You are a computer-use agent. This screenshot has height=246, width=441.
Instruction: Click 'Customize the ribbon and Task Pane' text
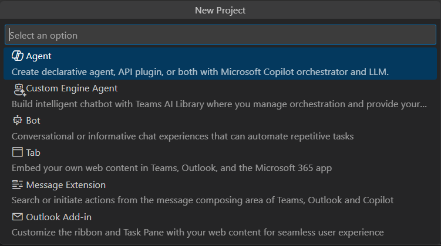click(197, 233)
